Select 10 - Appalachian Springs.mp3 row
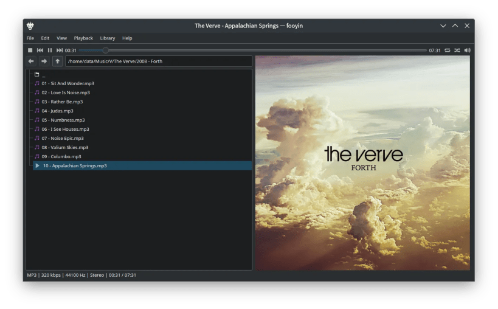498x309 pixels. click(143, 166)
